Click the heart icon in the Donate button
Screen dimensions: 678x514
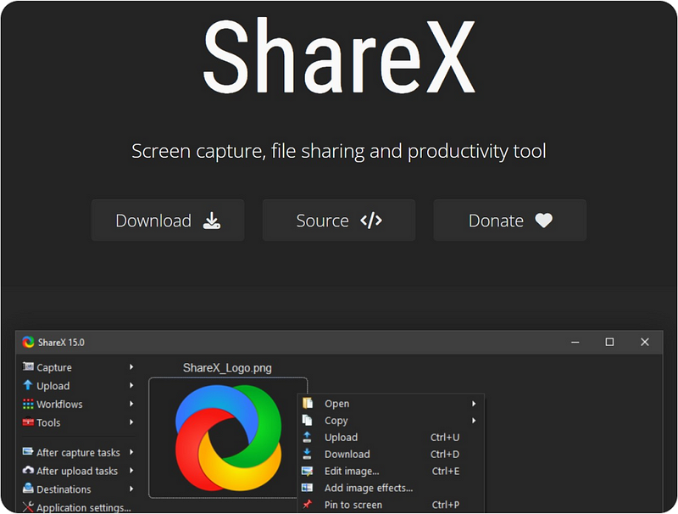coord(543,221)
